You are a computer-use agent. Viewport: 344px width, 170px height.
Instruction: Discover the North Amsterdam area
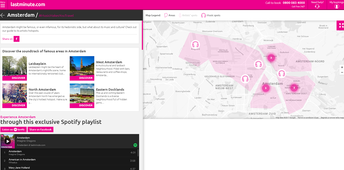click(14, 105)
